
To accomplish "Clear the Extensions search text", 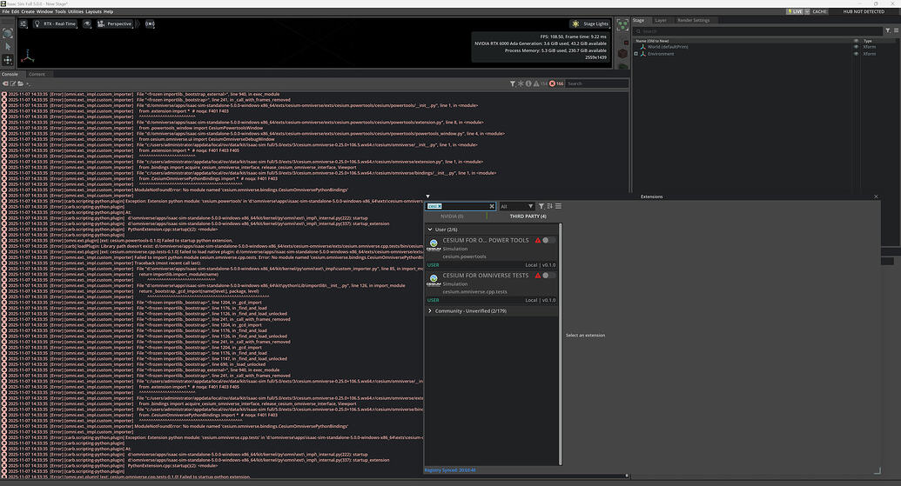I will pyautogui.click(x=492, y=206).
